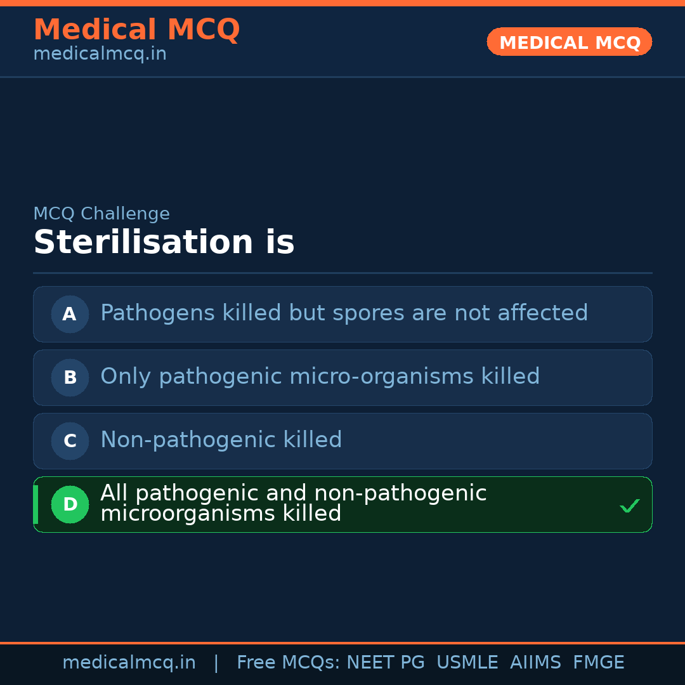Choose the 'Non-pathogenic killed' answer
This screenshot has height=685, width=685.
(221, 440)
